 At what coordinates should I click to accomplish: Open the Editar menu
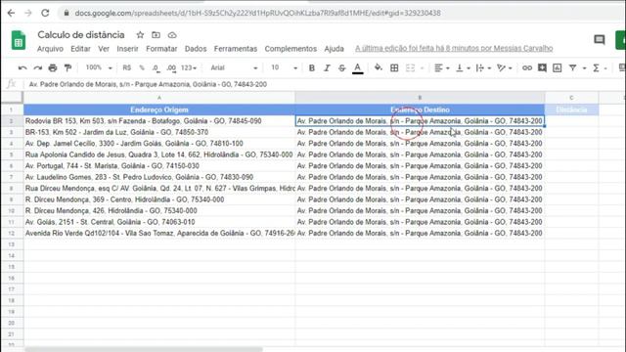80,49
